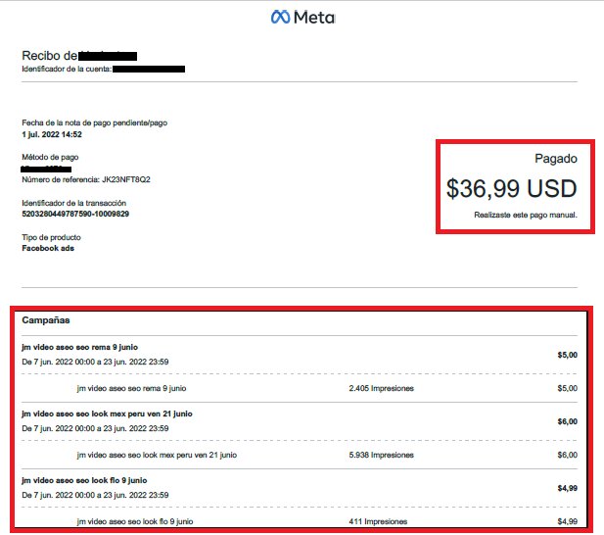Select campaign jm video aseo seo rema 9 junio
Viewport: 604px width, 535px height.
tap(79, 347)
